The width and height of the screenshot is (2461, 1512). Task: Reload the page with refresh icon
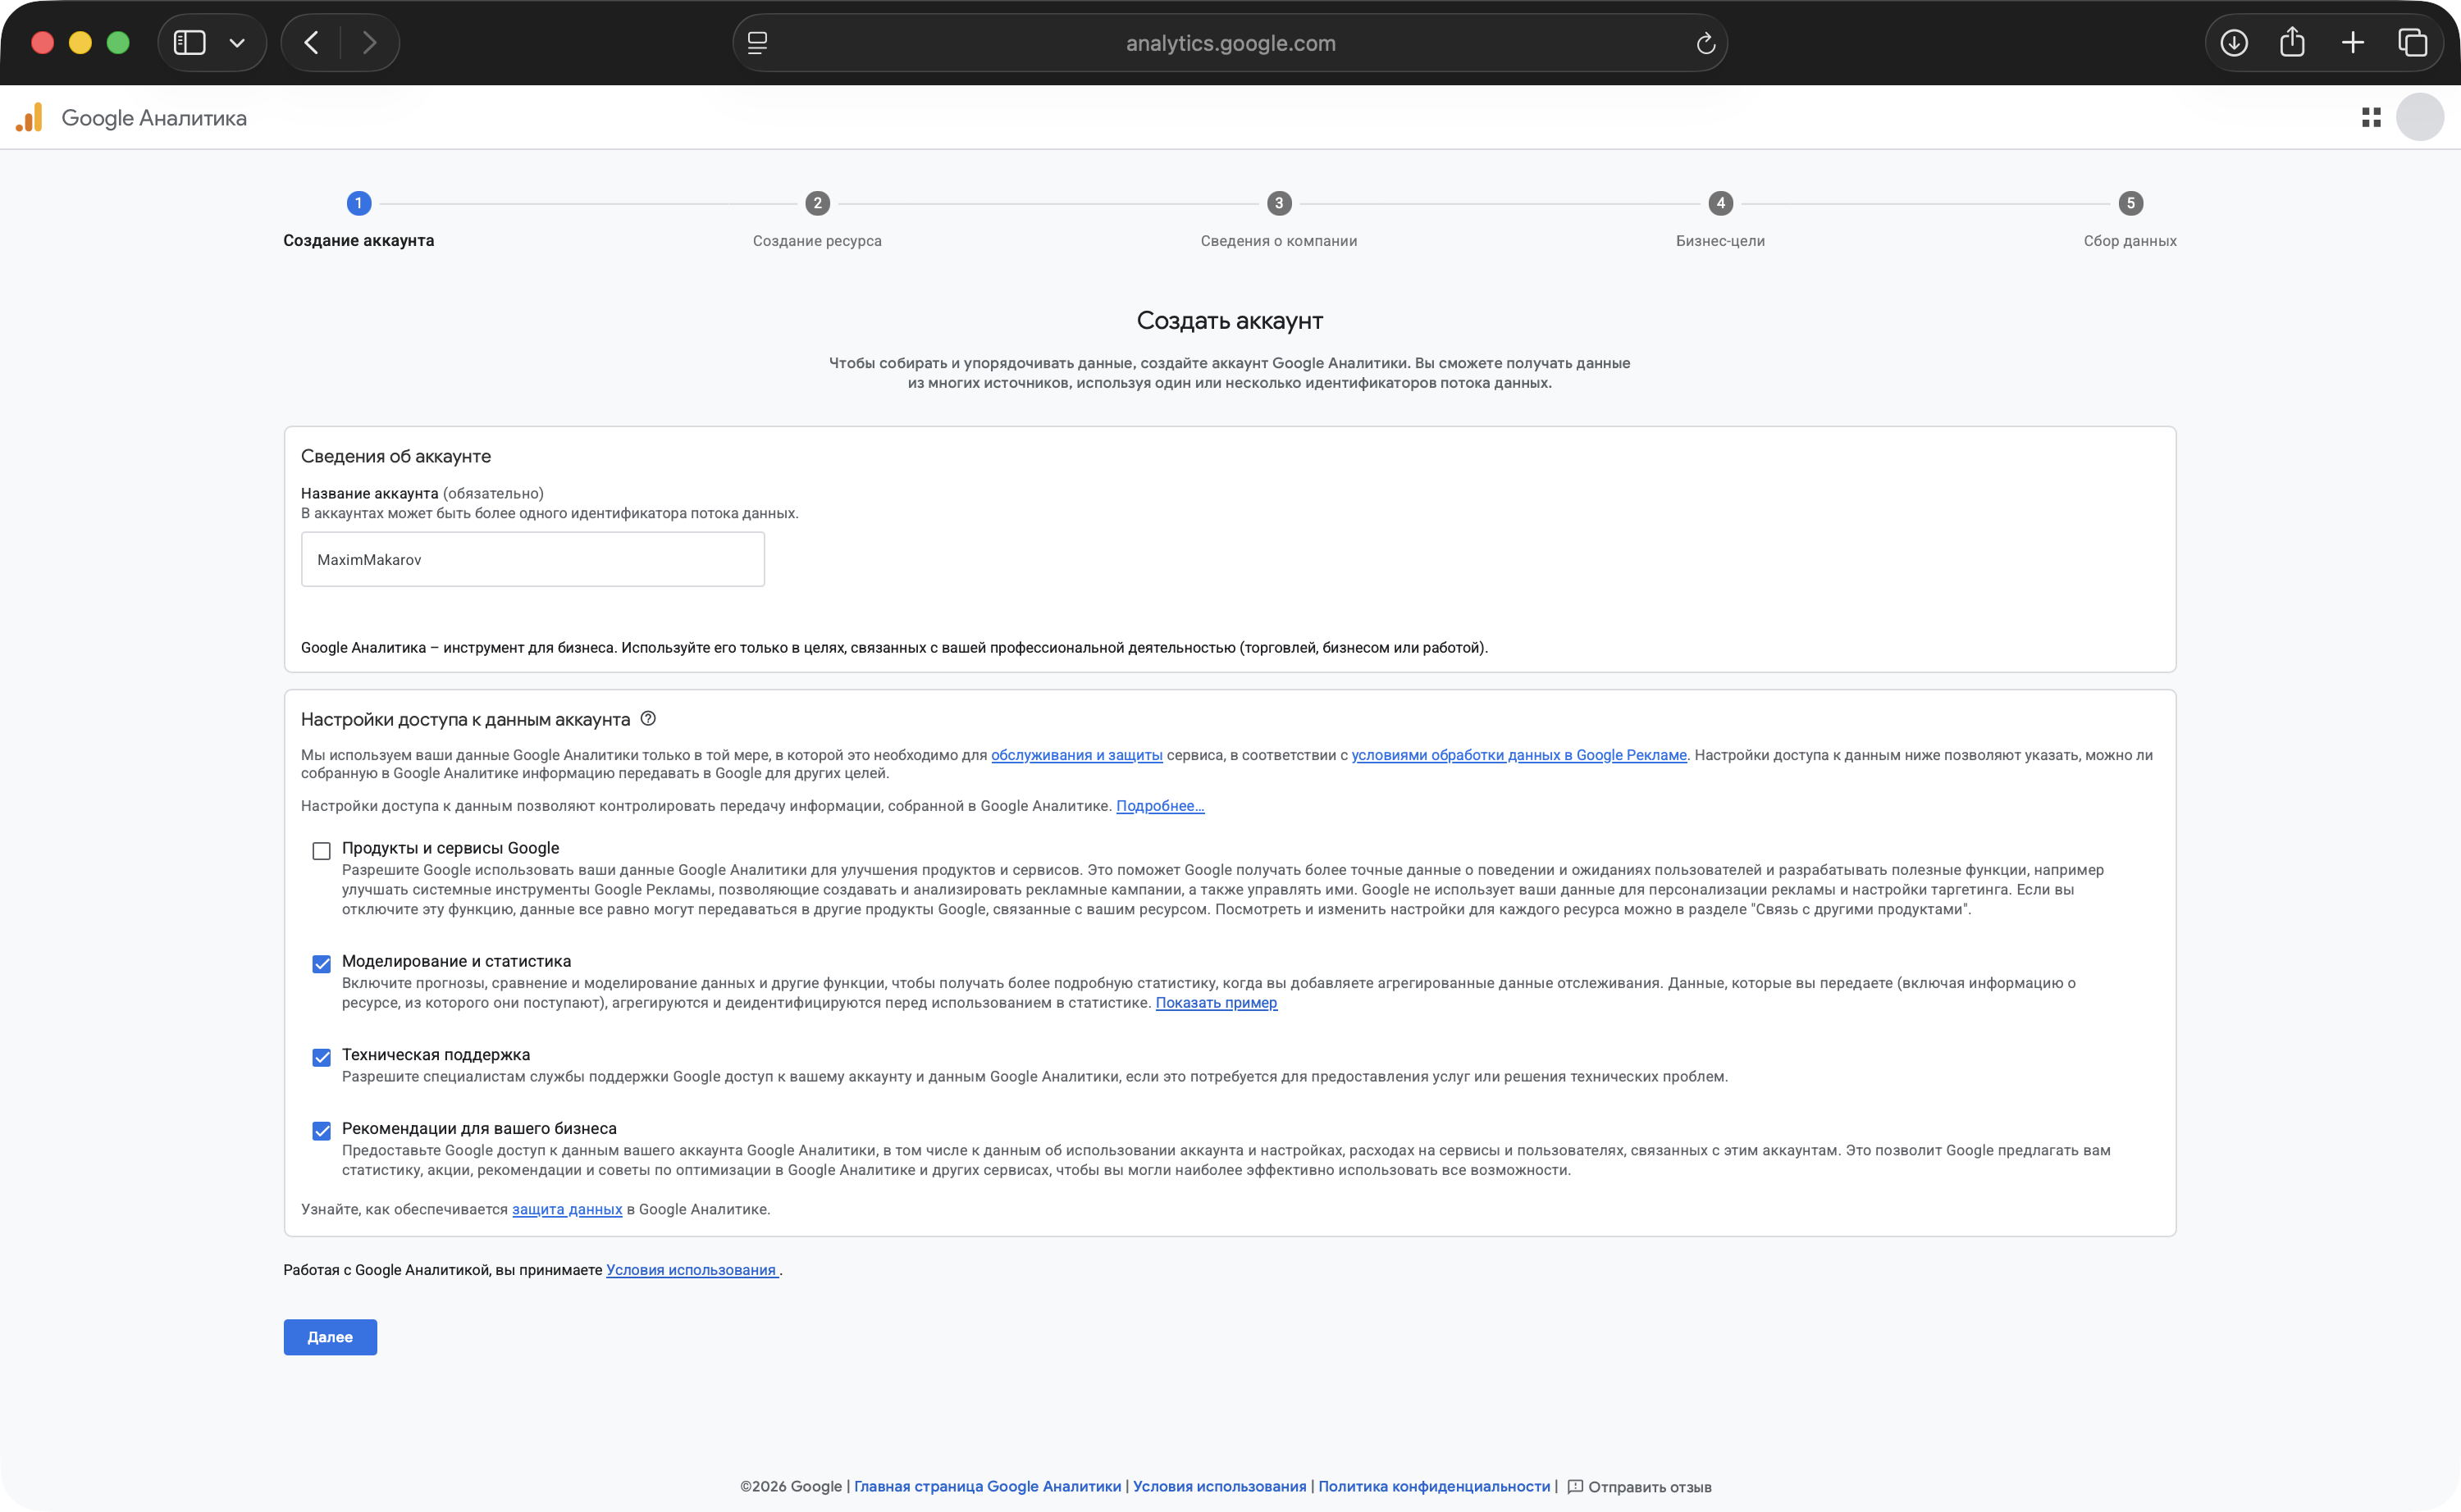(1705, 43)
